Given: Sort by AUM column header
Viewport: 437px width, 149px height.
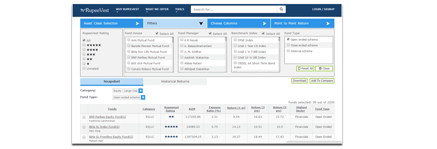Looking at the screenshot, I should pos(192,109).
